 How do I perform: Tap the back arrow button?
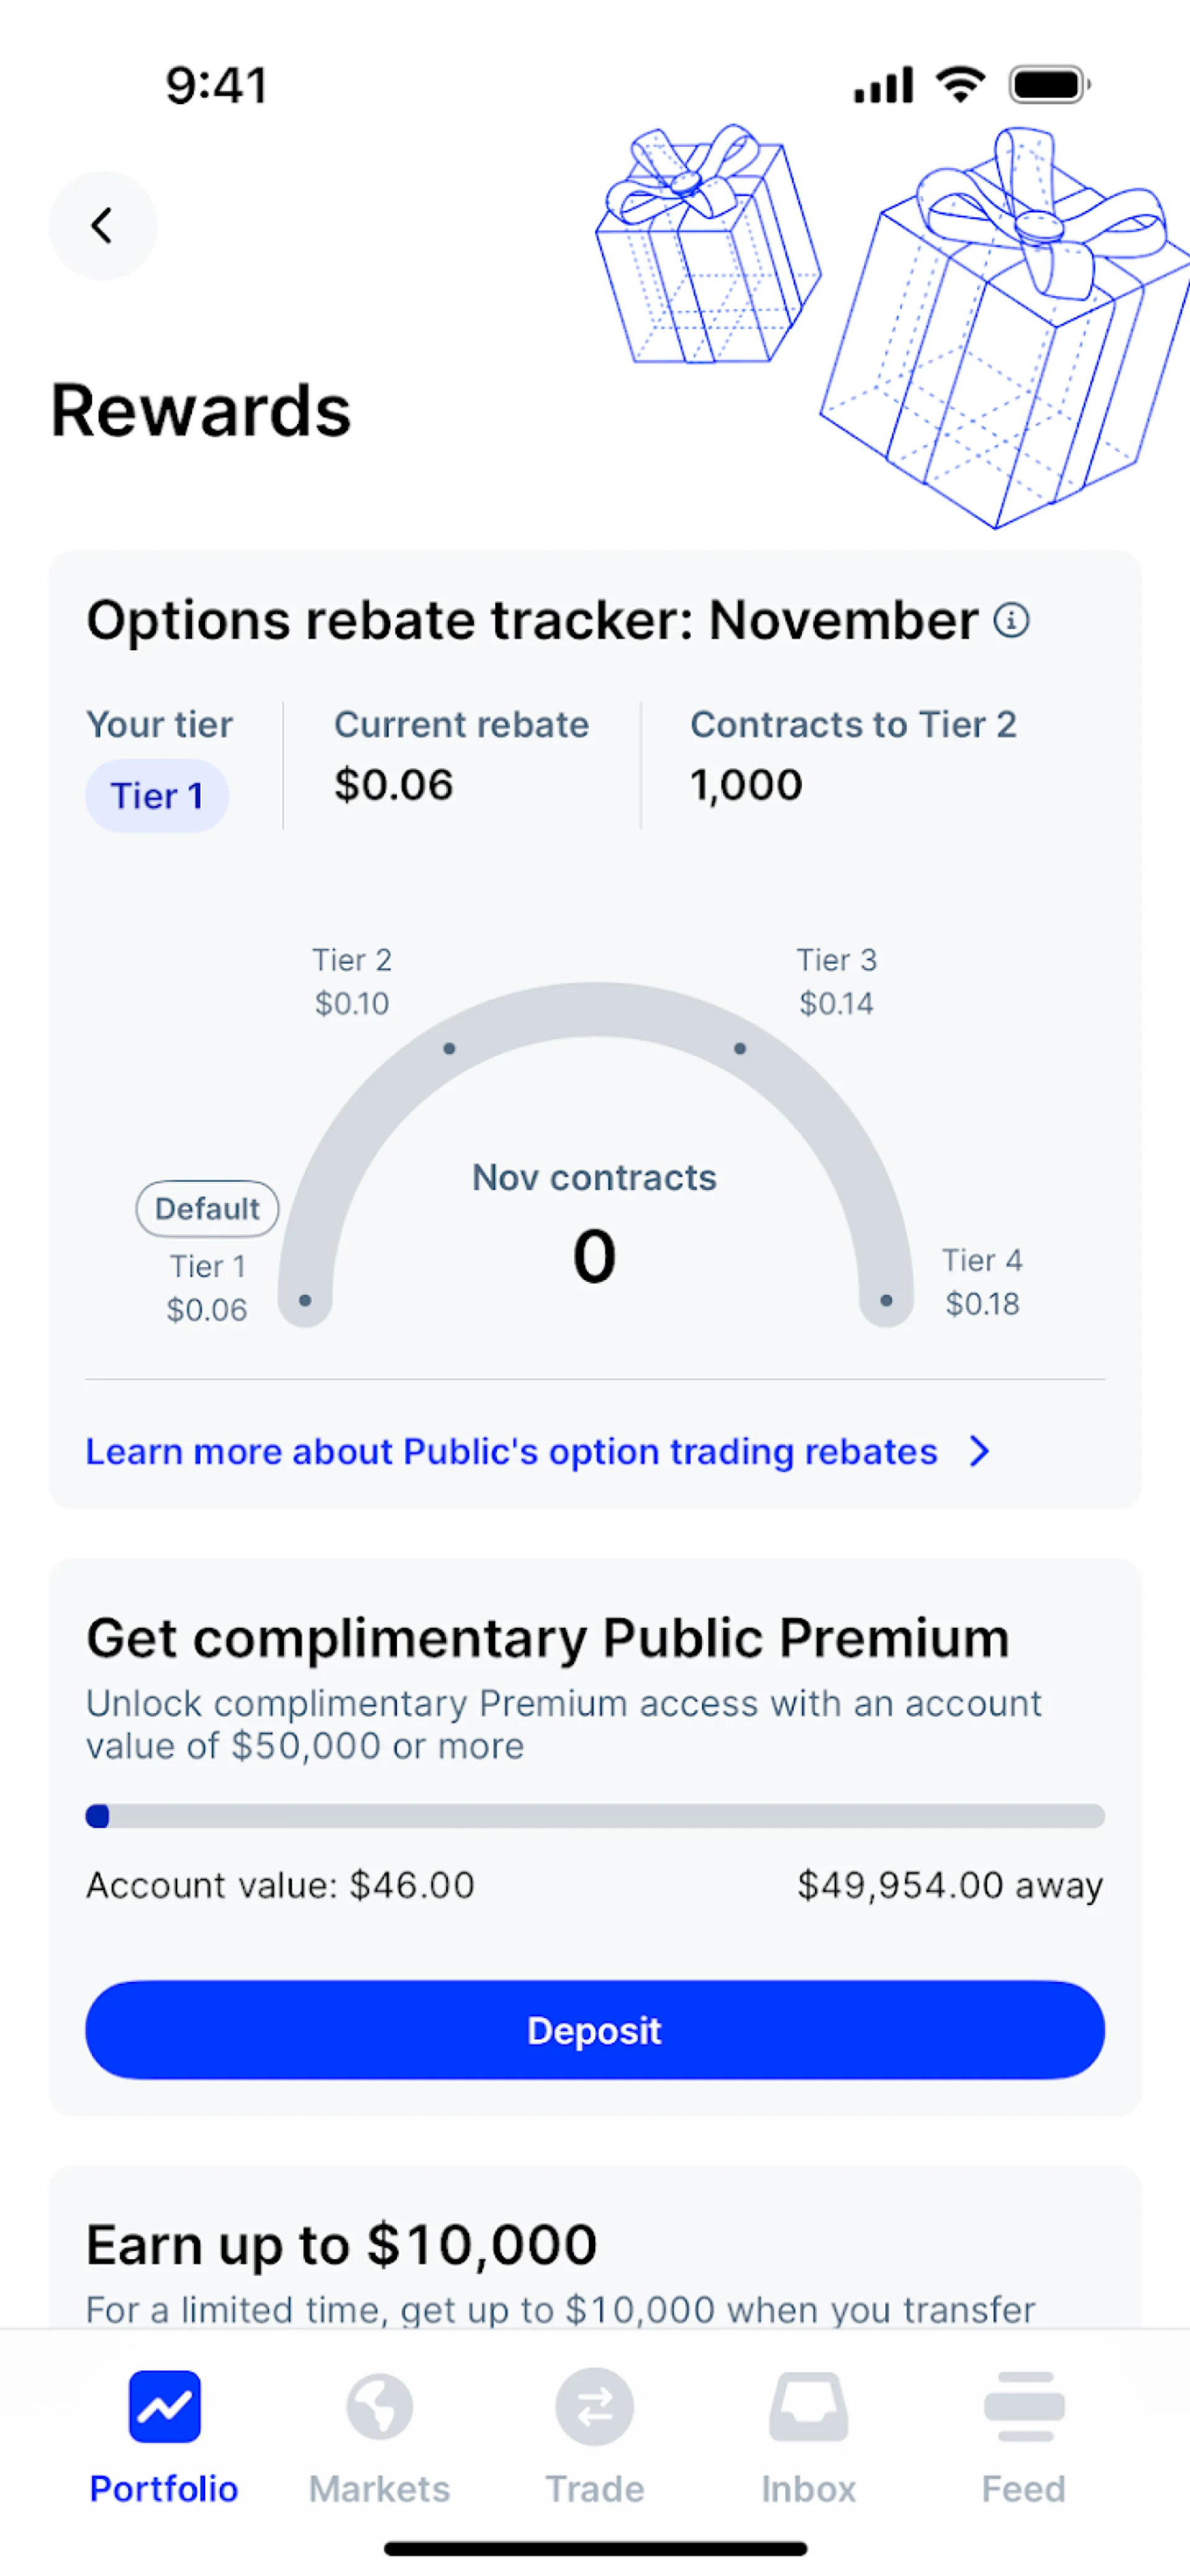[x=102, y=226]
